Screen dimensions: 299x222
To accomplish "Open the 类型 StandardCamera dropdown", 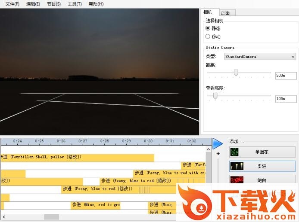I will click(260, 57).
